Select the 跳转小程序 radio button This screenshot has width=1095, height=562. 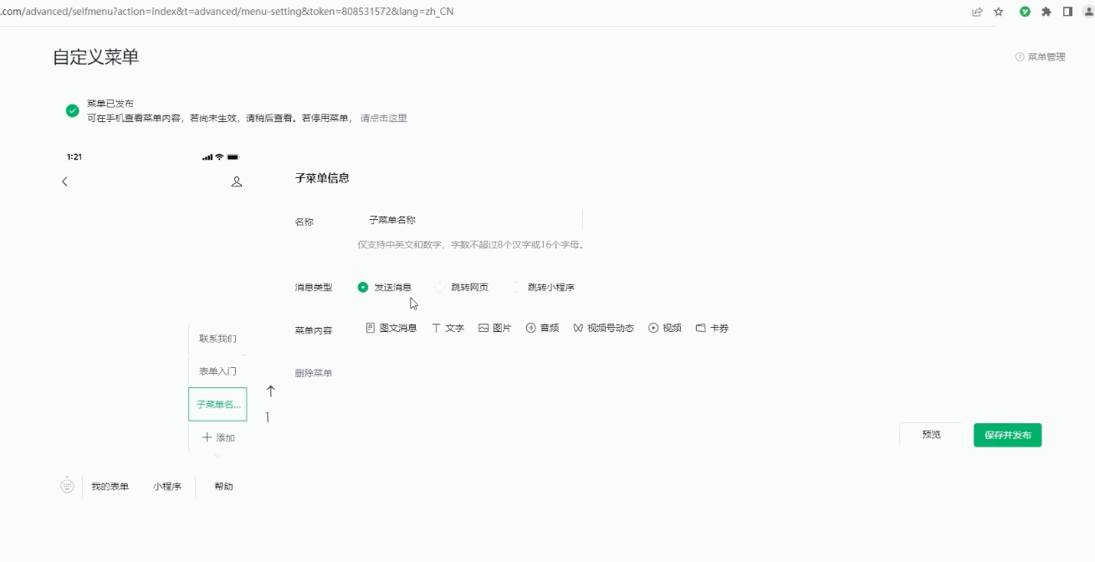pyautogui.click(x=517, y=287)
